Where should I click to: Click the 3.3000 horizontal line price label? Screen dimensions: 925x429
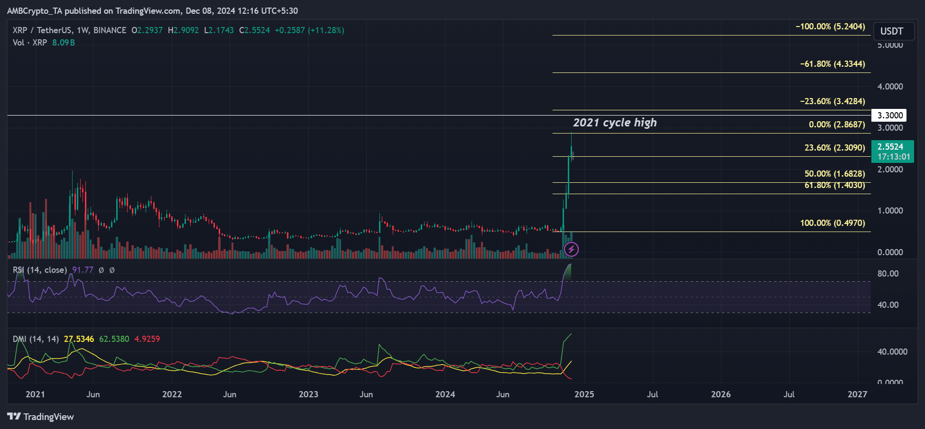point(890,116)
